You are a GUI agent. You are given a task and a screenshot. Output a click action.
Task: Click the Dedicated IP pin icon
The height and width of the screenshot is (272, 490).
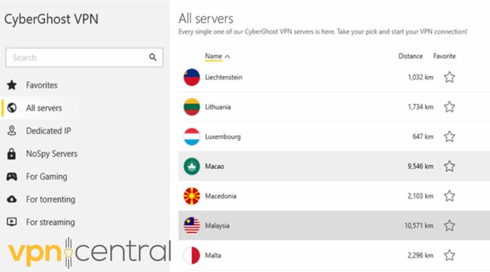pos(12,131)
